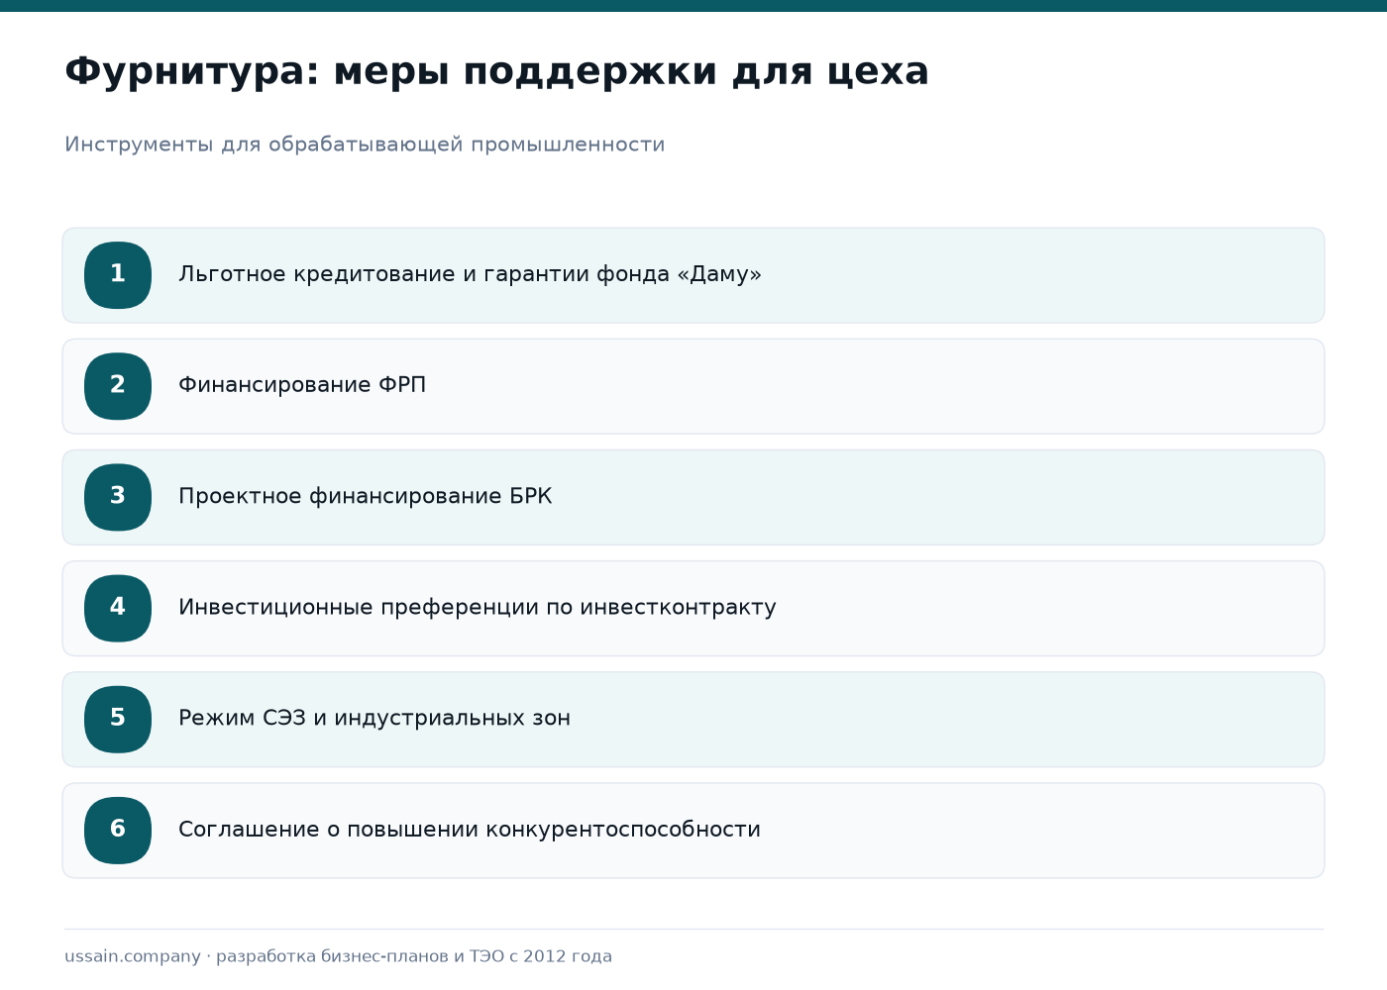Click the heading "Фурнитура: меры поддержки для цеха"
Image resolution: width=1387 pixels, height=990 pixels.
click(x=496, y=71)
